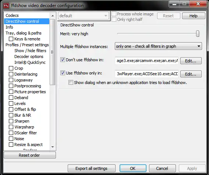Click the Don't use ffdshow in field
This screenshot has height=175, width=209.
pyautogui.click(x=147, y=61)
